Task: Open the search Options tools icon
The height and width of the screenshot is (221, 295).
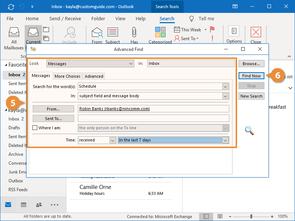Action: click(234, 31)
